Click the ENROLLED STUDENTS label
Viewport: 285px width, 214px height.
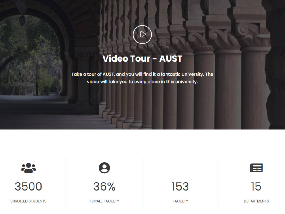28,201
